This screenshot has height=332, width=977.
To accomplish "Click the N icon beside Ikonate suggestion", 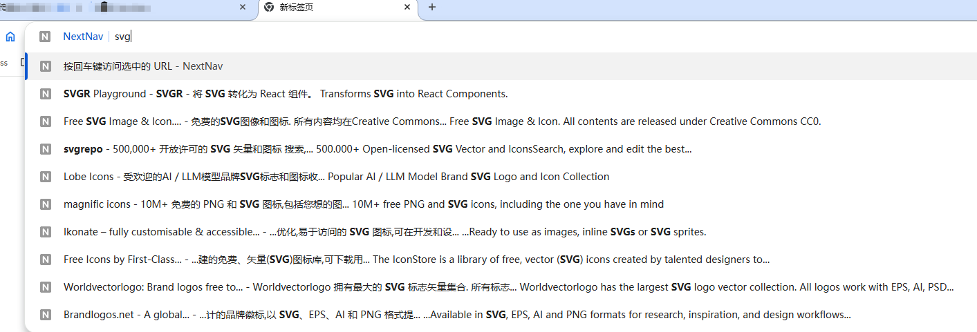I will (x=45, y=232).
